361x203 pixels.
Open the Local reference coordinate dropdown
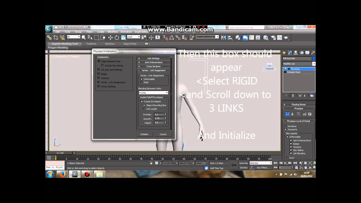click(133, 37)
